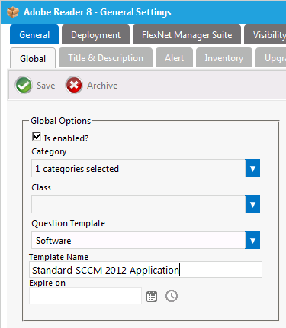
Task: Open the Inventory sub-tab
Action: tap(224, 58)
